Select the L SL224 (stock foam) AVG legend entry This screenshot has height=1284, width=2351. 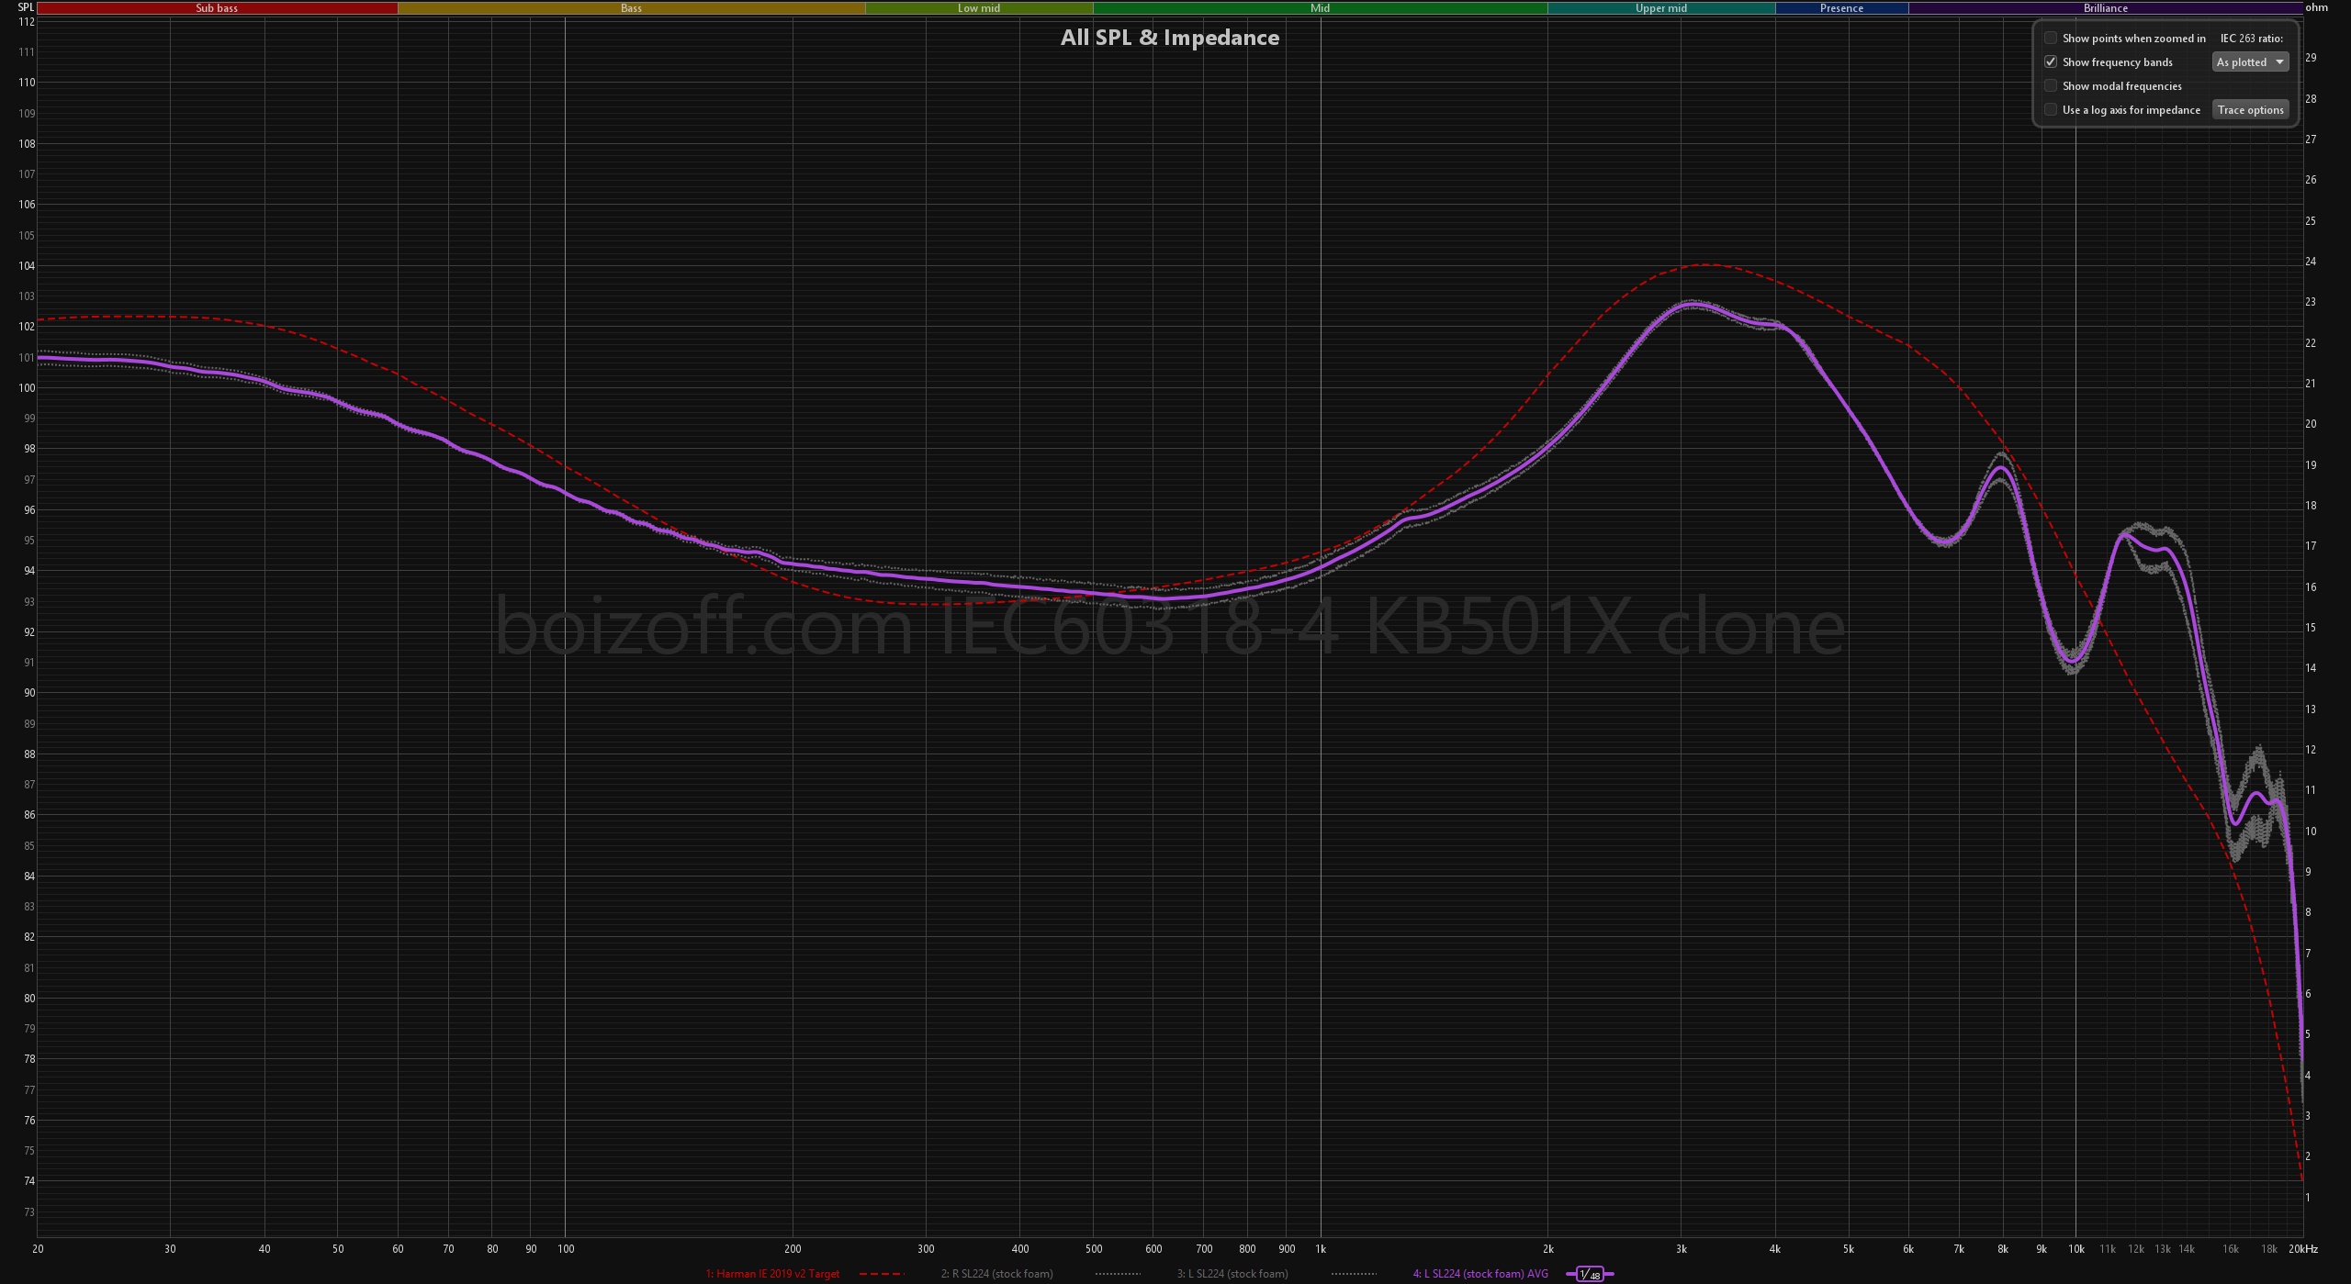tap(1480, 1274)
